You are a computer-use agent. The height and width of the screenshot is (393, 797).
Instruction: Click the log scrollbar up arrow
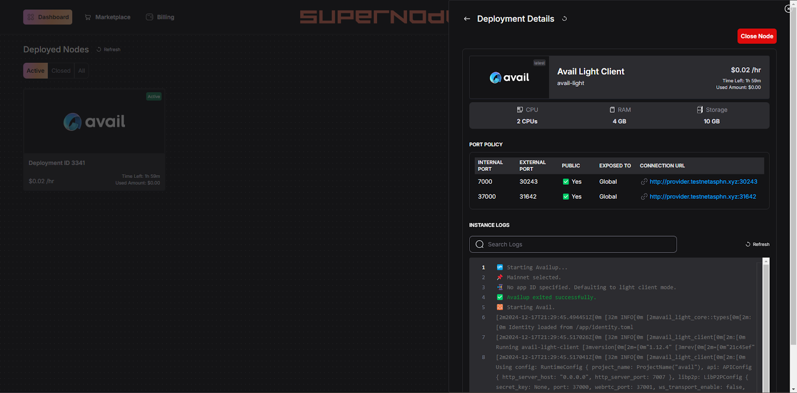(766, 261)
